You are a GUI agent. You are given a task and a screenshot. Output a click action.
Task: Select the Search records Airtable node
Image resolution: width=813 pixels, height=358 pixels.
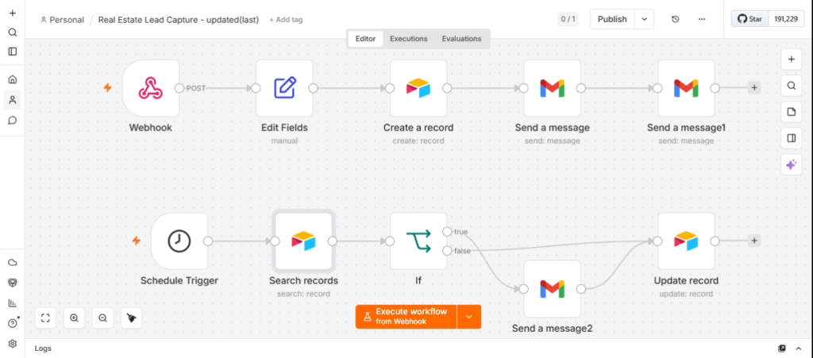pos(304,241)
